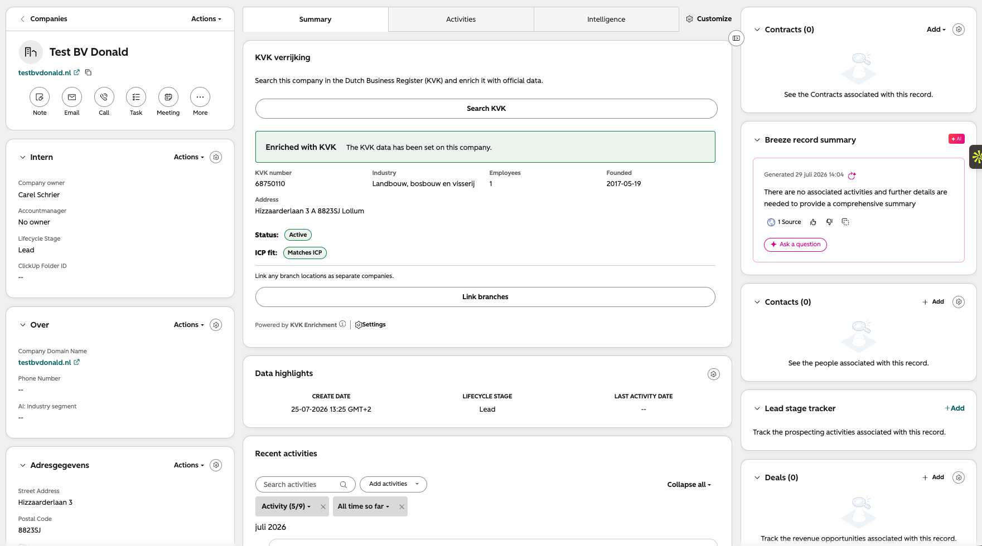Regenerate the Breeze record summary
The height and width of the screenshot is (546, 982).
pos(852,175)
